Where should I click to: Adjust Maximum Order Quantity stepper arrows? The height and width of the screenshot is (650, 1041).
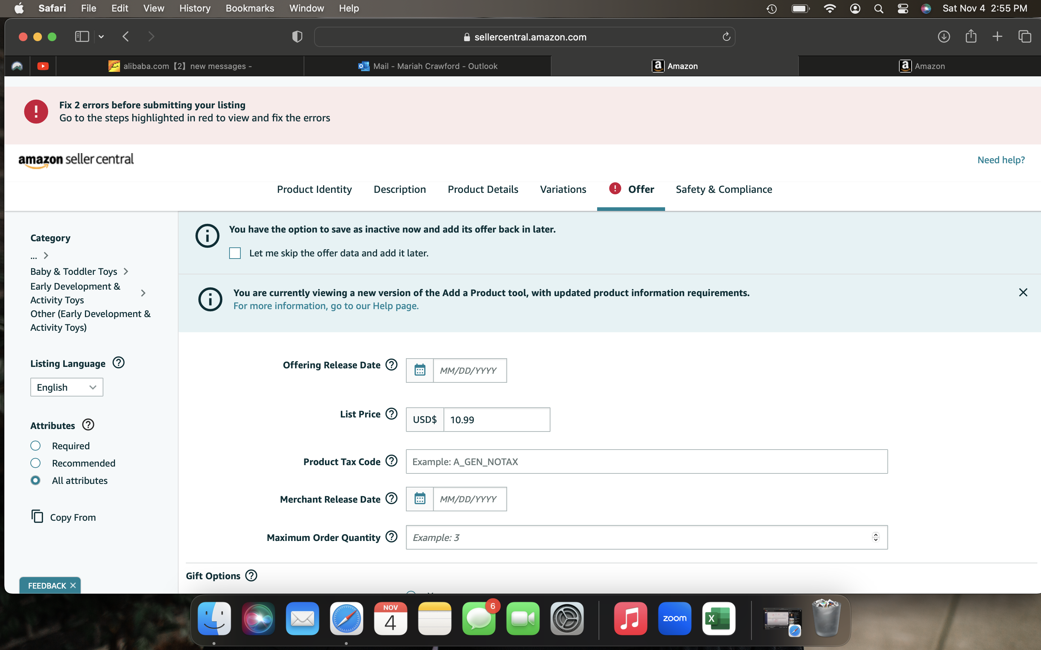[x=875, y=537]
